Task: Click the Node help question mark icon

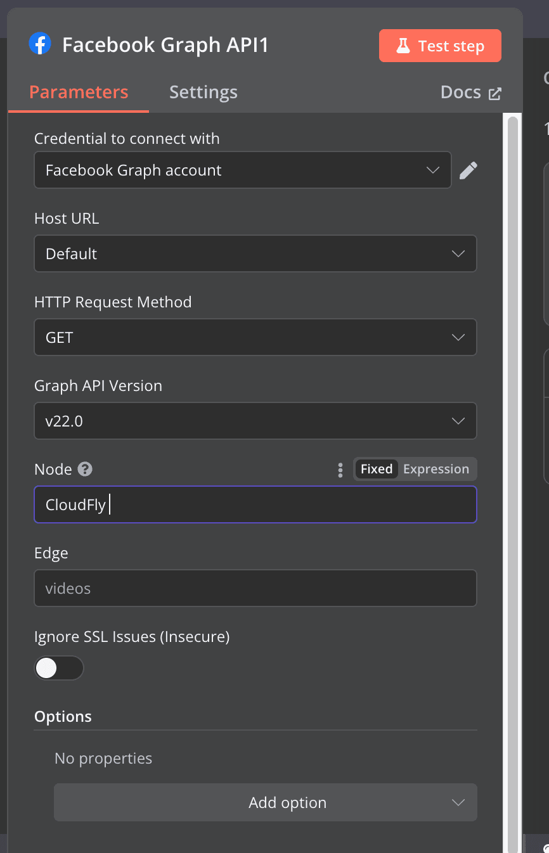Action: (85, 469)
